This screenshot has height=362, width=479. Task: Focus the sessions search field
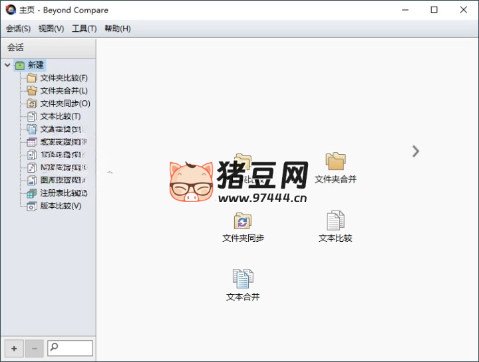[70, 348]
